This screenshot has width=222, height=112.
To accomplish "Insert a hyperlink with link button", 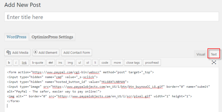I will tap(24, 63).
